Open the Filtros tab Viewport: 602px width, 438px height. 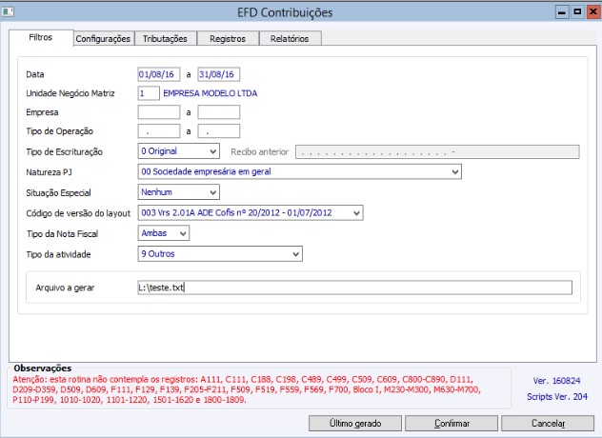click(x=41, y=38)
